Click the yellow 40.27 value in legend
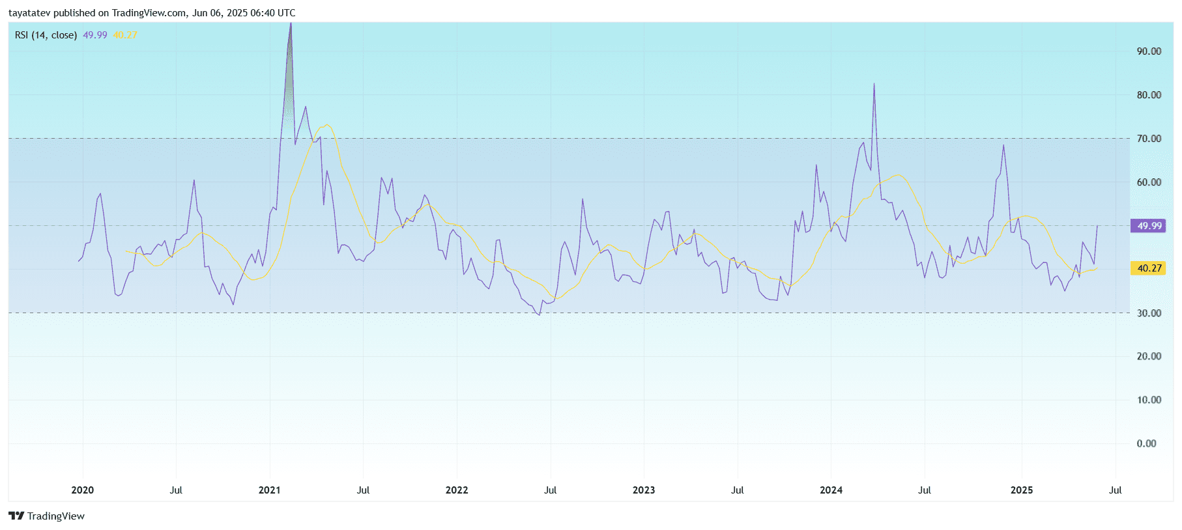Viewport: 1182px width, 530px height. (x=125, y=35)
